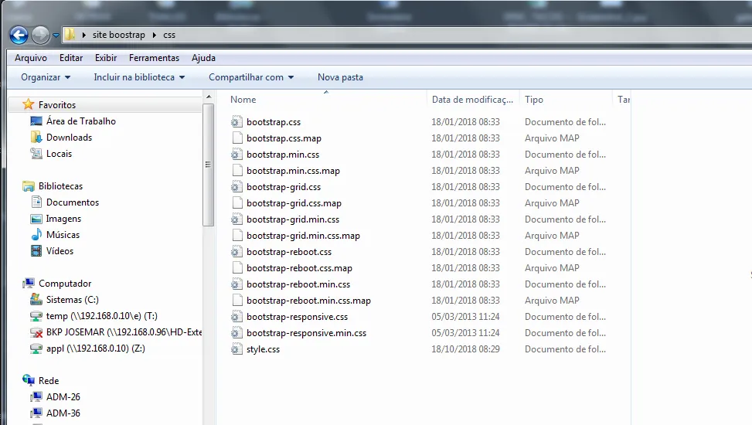Open the Ajuda menu

[203, 57]
